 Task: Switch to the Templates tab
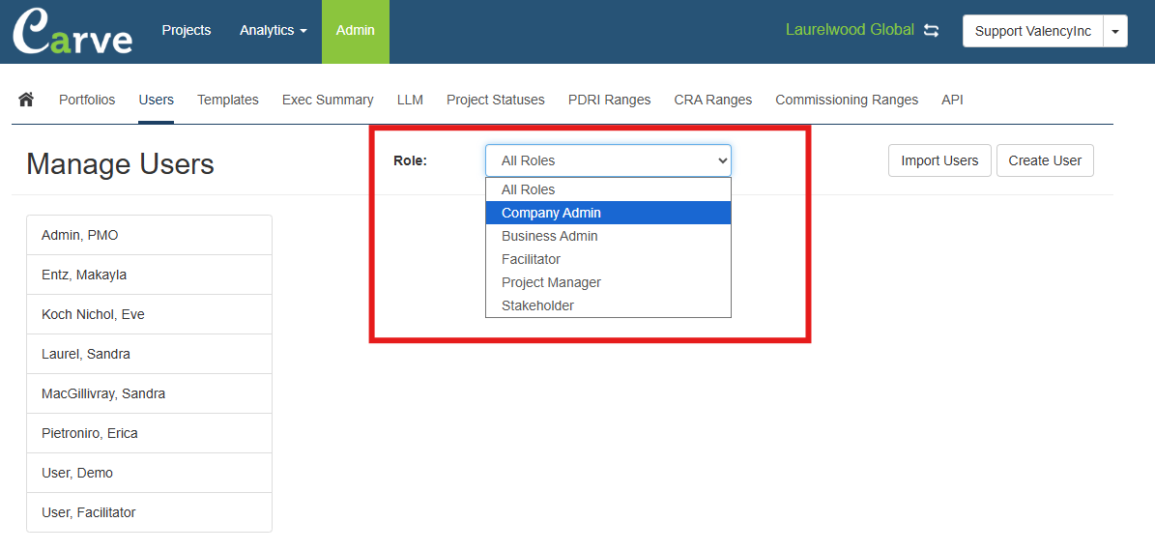(227, 100)
